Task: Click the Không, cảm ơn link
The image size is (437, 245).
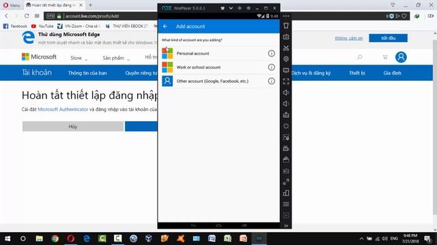Action: click(349, 38)
